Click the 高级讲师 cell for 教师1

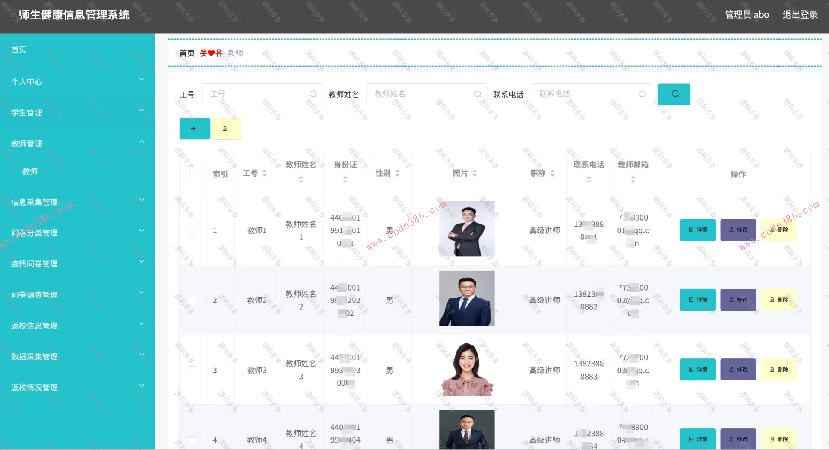(x=544, y=231)
